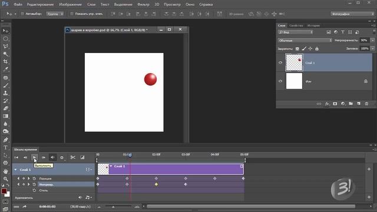Toggle visibility of Слой 1 layer

click(x=280, y=62)
